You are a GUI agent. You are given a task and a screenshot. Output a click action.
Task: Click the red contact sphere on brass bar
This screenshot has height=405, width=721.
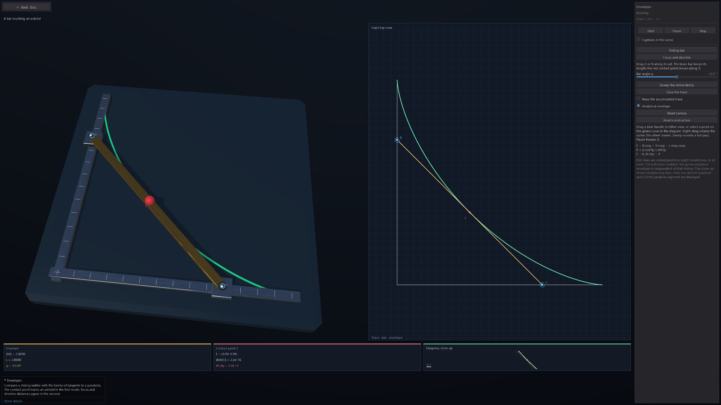[x=149, y=201]
